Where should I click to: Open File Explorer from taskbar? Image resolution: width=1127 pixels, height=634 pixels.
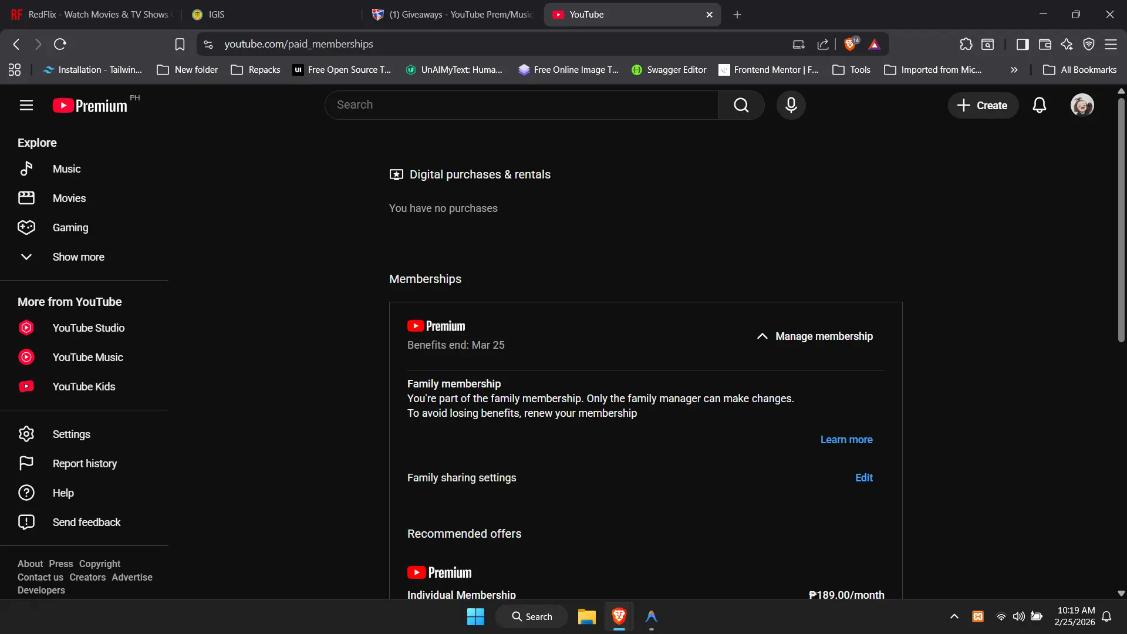click(x=586, y=617)
